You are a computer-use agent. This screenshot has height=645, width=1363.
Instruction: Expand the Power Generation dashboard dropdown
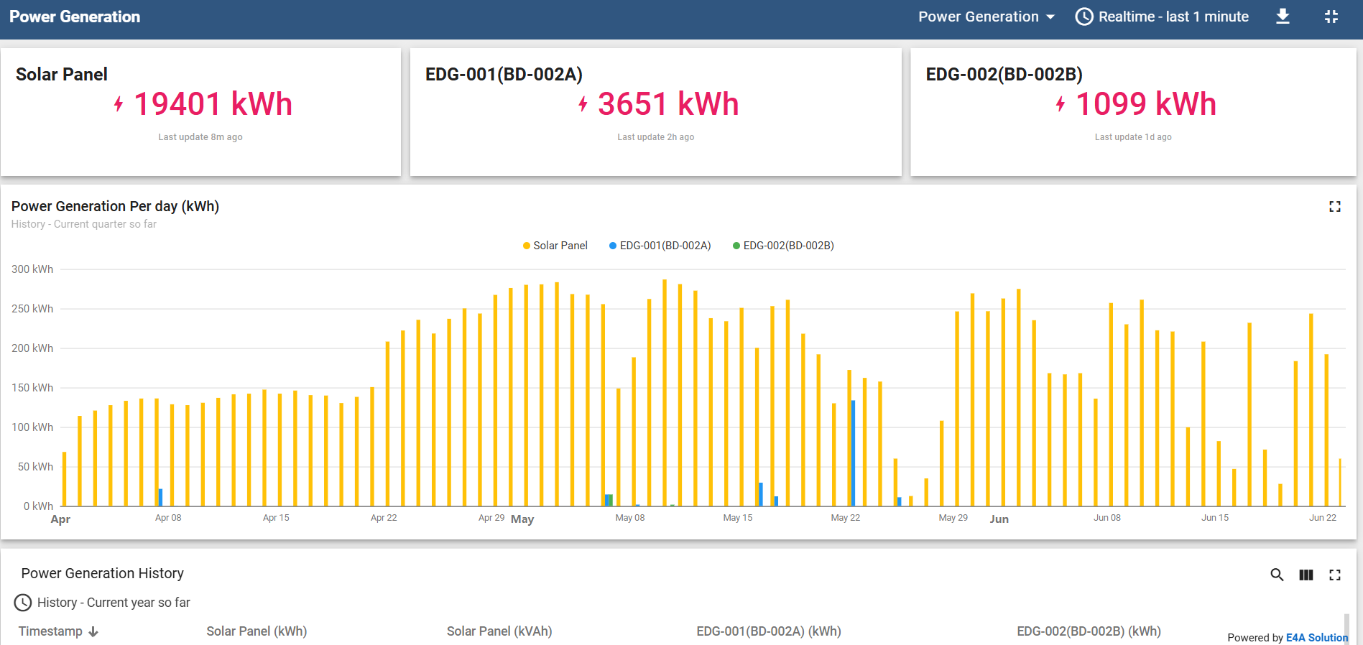point(986,17)
